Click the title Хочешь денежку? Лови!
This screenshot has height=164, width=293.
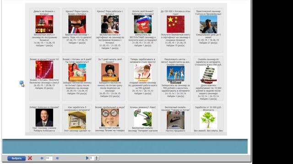[x=143, y=108]
